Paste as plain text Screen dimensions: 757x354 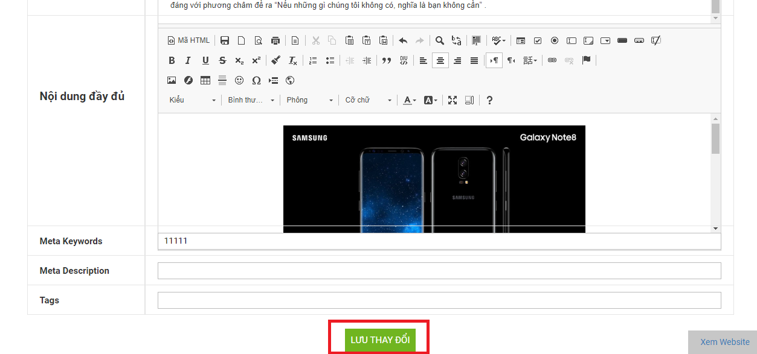click(366, 40)
